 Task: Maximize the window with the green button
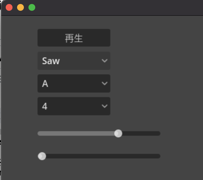(x=32, y=7)
